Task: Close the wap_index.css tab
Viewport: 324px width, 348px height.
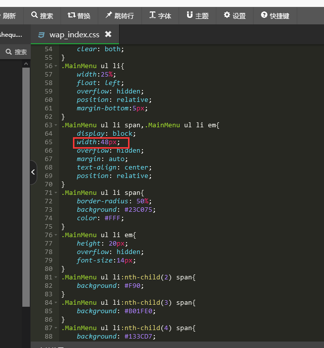Action: pos(108,34)
